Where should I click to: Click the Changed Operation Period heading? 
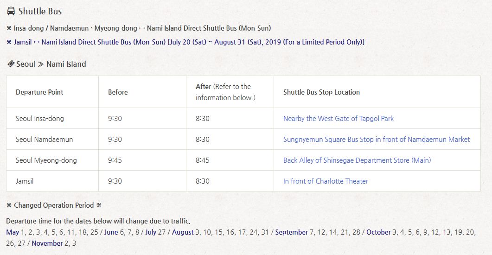[x=54, y=205]
